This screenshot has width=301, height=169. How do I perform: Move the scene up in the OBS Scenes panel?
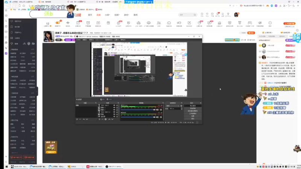(84, 119)
